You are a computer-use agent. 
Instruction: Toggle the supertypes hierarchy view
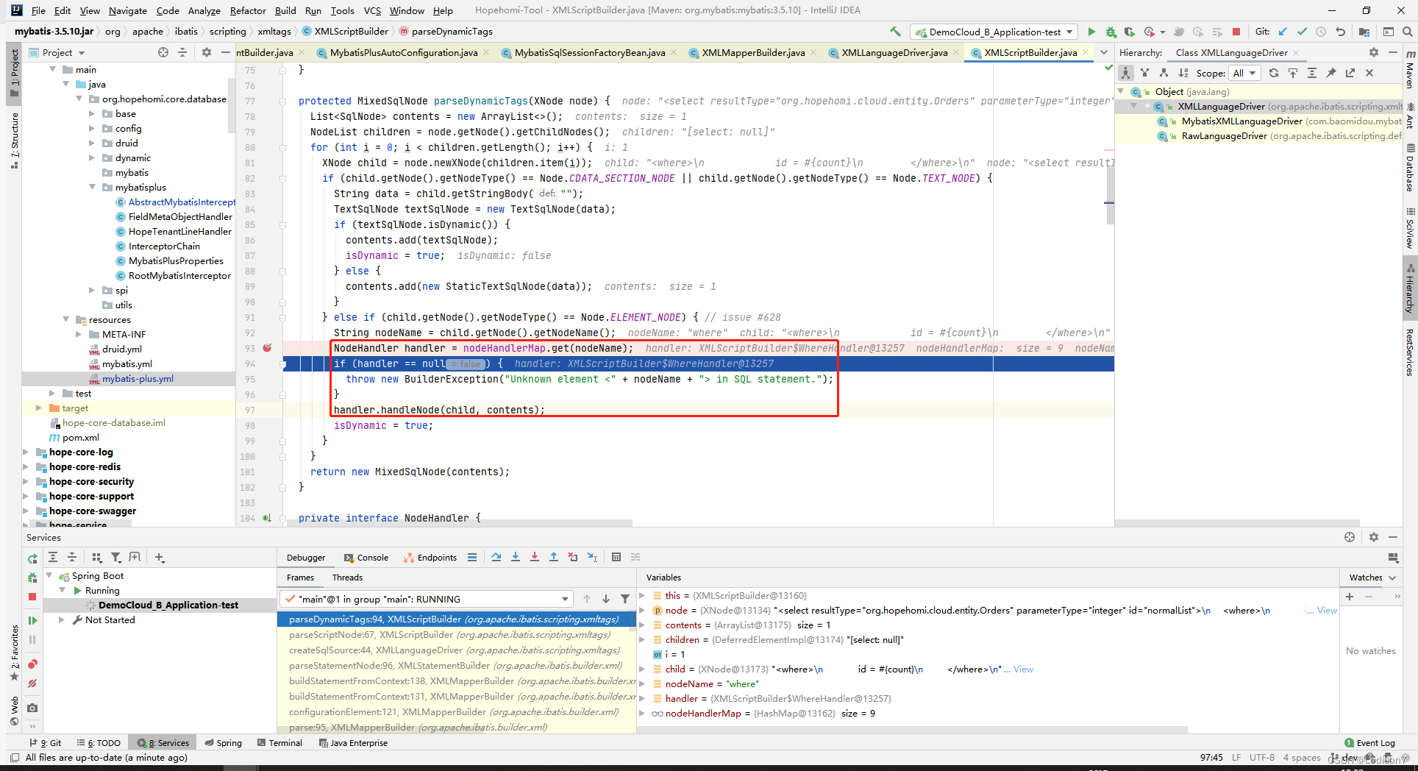tap(1145, 73)
